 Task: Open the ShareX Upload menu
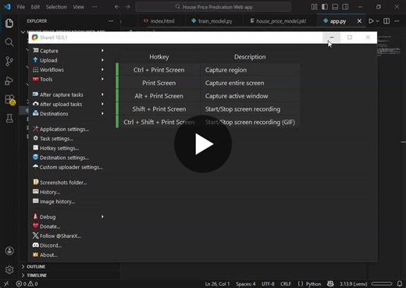(x=48, y=60)
